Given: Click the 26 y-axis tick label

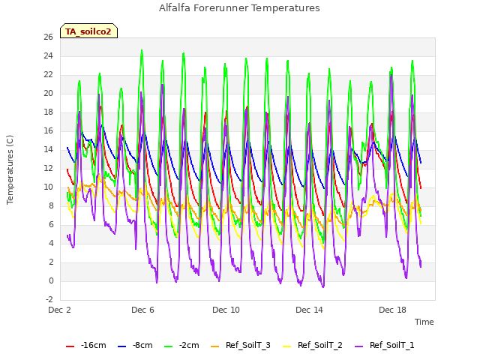Looking at the screenshot, I should (x=48, y=37).
